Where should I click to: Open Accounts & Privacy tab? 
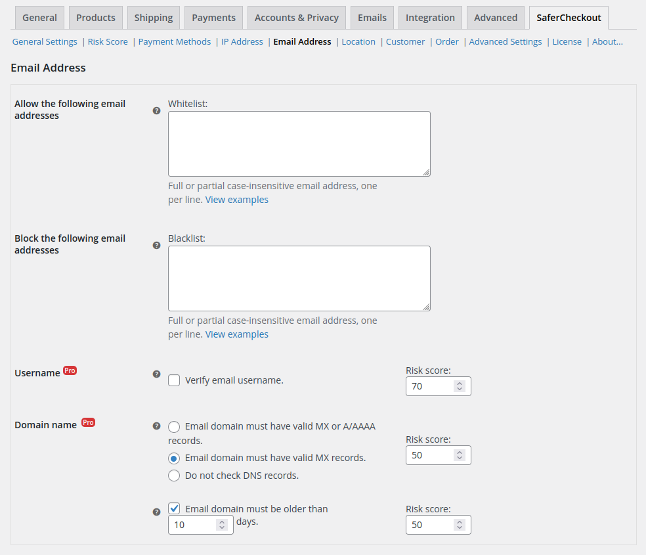[297, 18]
